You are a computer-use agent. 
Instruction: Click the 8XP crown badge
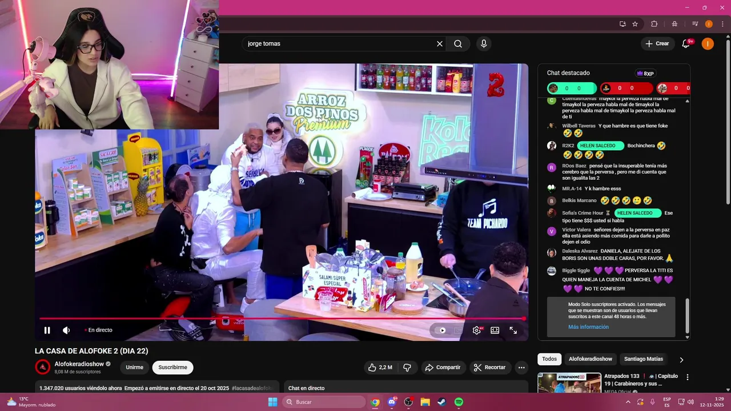pyautogui.click(x=645, y=73)
